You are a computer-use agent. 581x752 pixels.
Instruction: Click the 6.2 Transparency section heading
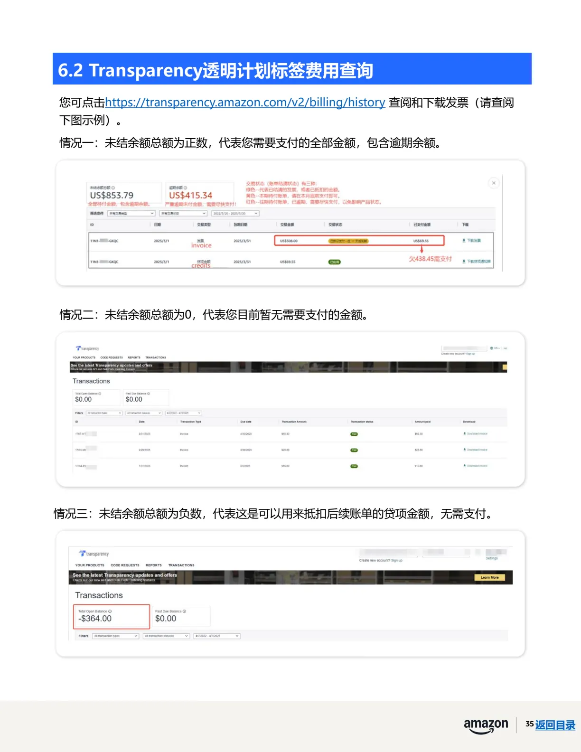click(216, 70)
